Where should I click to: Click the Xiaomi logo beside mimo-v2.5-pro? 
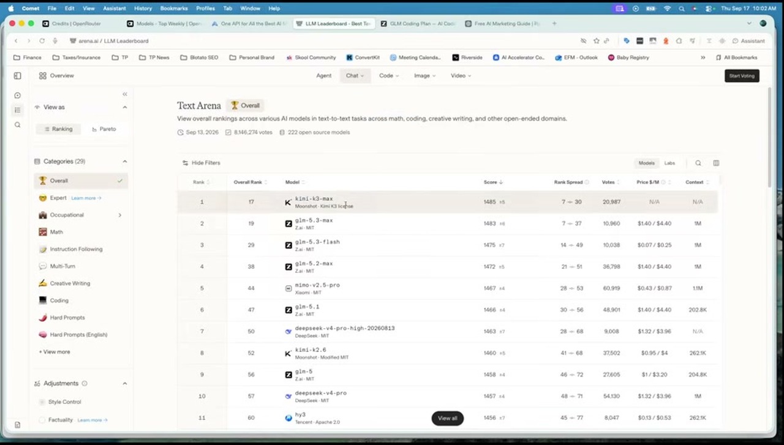288,288
